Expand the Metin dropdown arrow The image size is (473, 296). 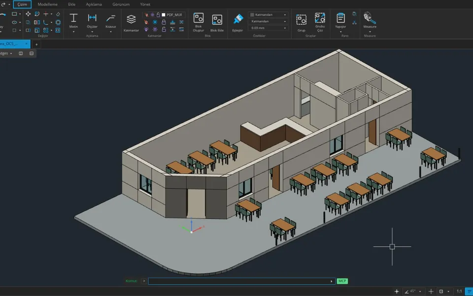pyautogui.click(x=73, y=32)
